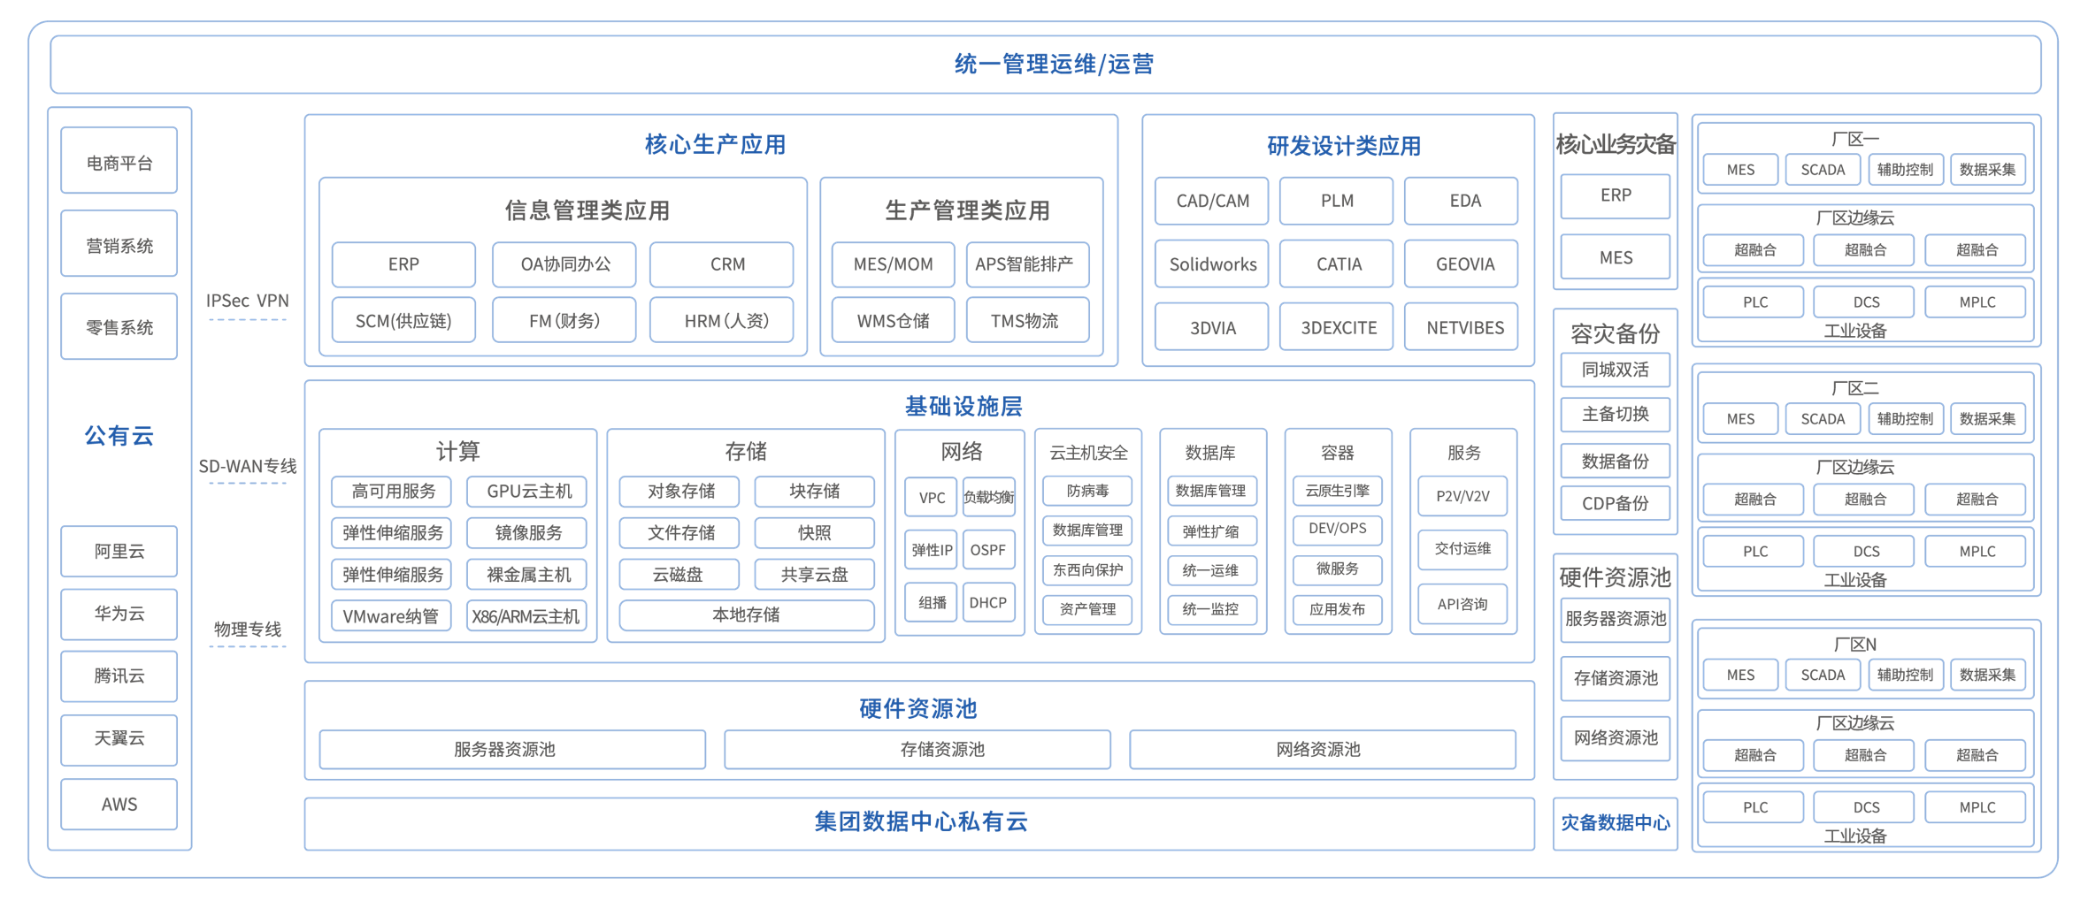The image size is (2088, 916).
Task: Click the 统一管理运维/运营 banner
Action: (x=1045, y=64)
